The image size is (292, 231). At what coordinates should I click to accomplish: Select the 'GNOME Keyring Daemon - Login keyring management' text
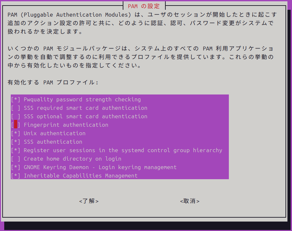(x=100, y=167)
